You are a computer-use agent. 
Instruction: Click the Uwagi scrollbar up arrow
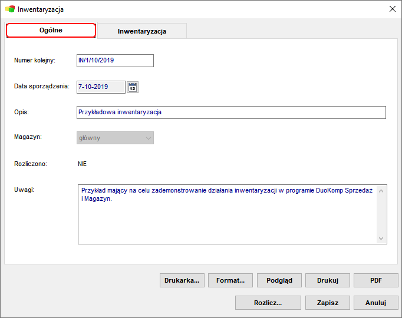pyautogui.click(x=381, y=191)
